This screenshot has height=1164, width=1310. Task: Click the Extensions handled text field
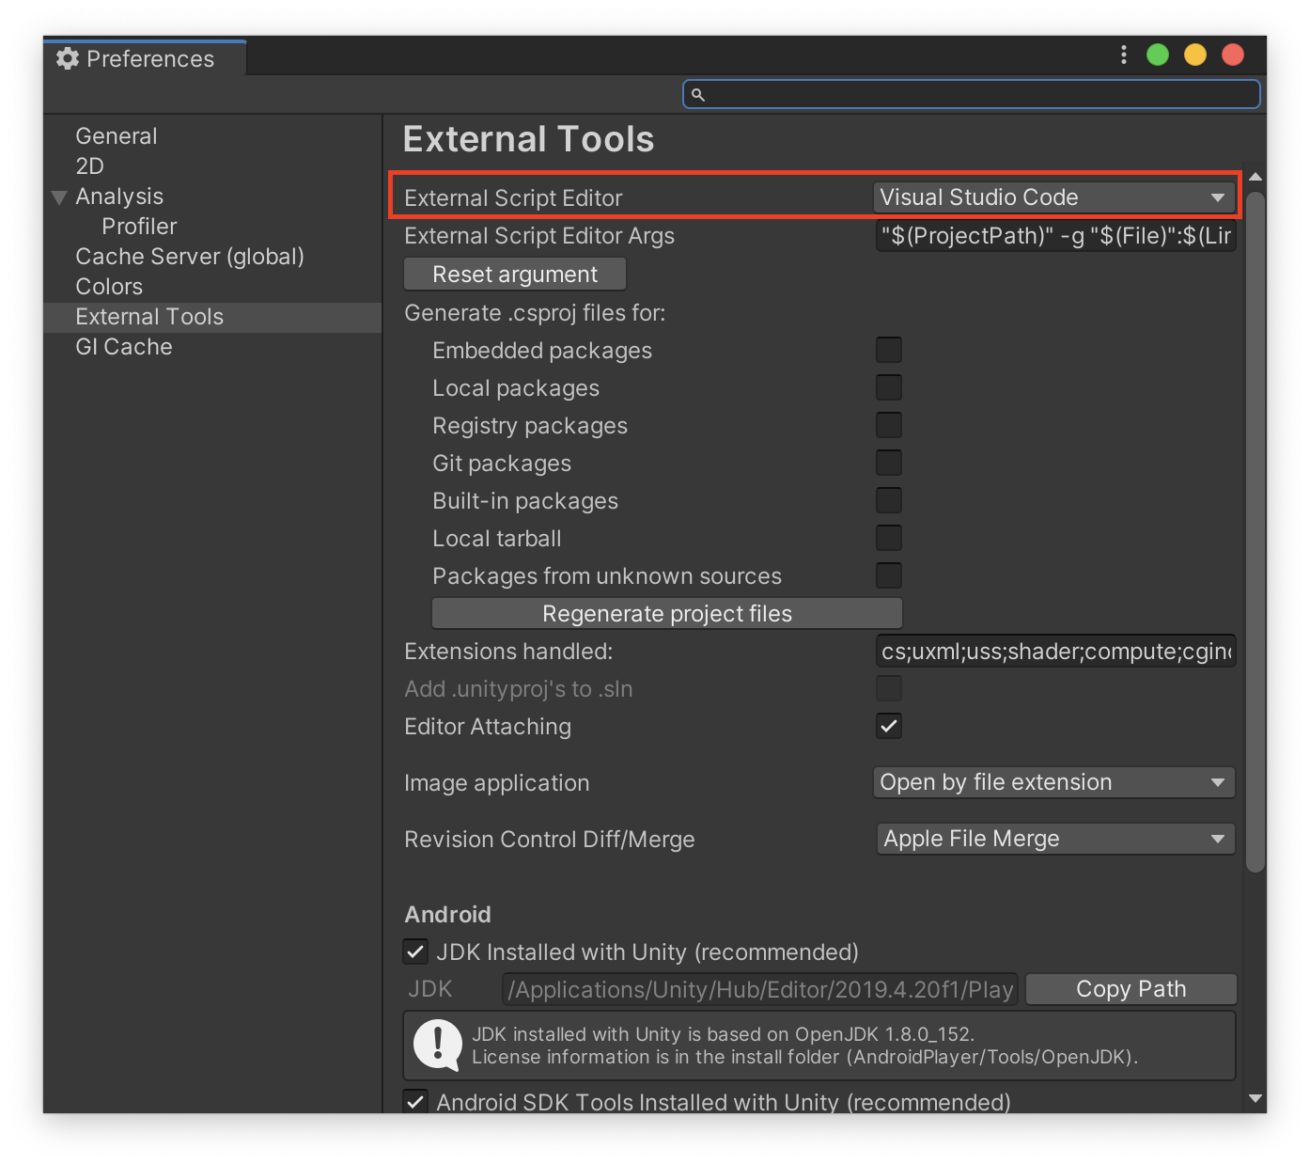click(1055, 651)
